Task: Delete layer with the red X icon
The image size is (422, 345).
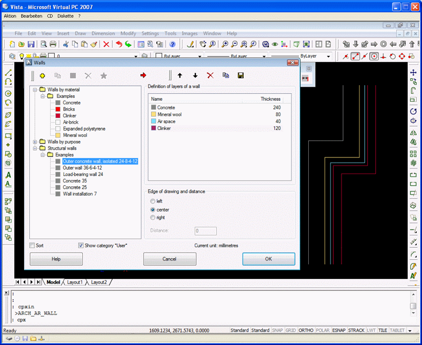Action: (x=210, y=76)
